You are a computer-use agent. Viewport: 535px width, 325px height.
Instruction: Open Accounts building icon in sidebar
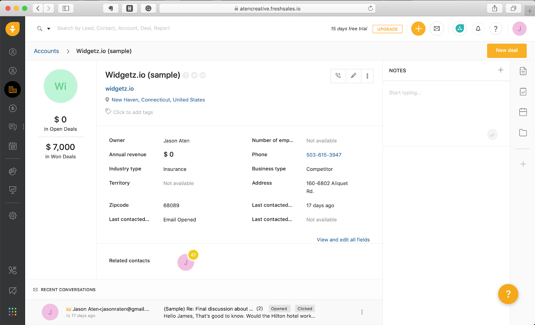tap(13, 90)
